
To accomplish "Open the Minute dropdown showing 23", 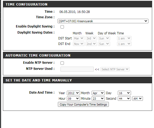I will point(98,98).
